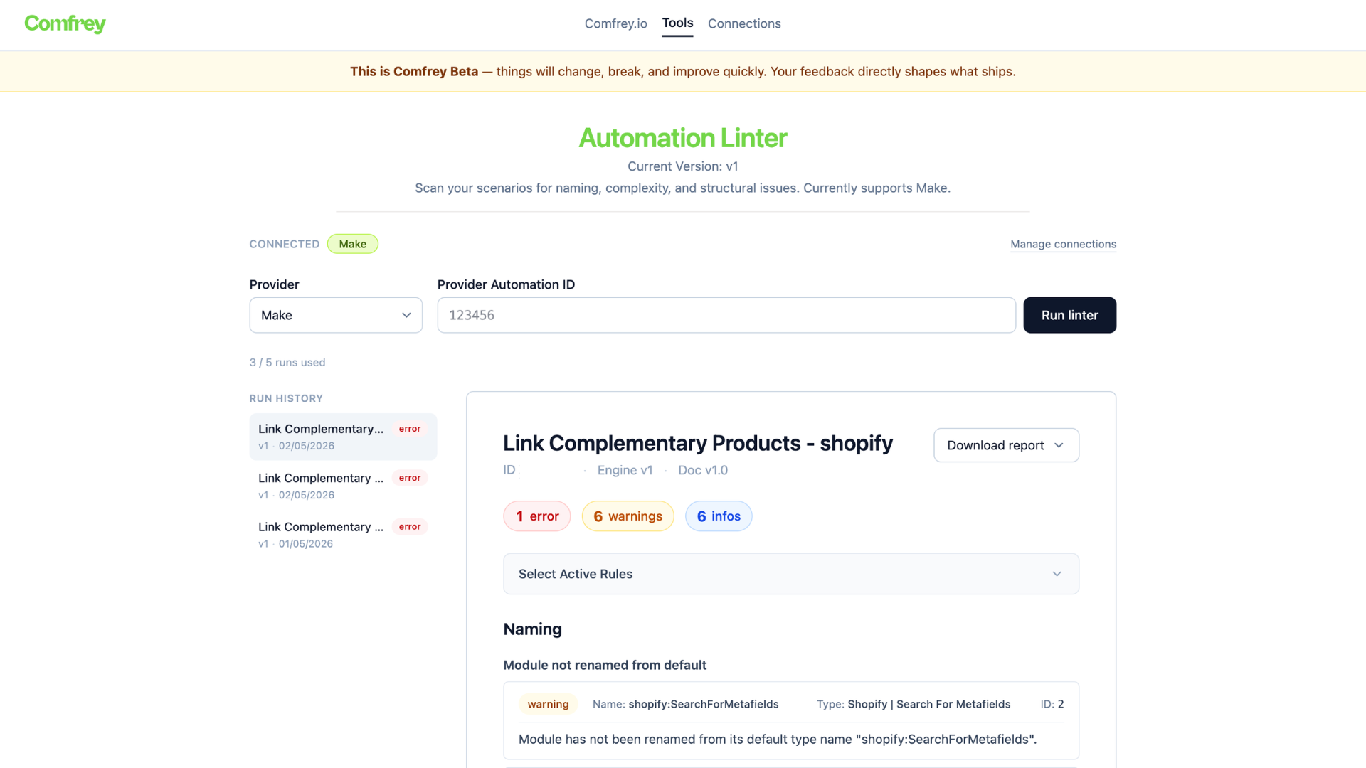
Task: Click the RUN HISTORY label
Action: pos(286,398)
